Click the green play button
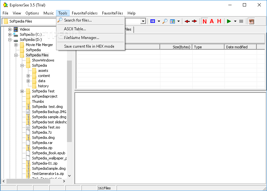The width and height of the screenshot is (267, 191). coord(229,21)
